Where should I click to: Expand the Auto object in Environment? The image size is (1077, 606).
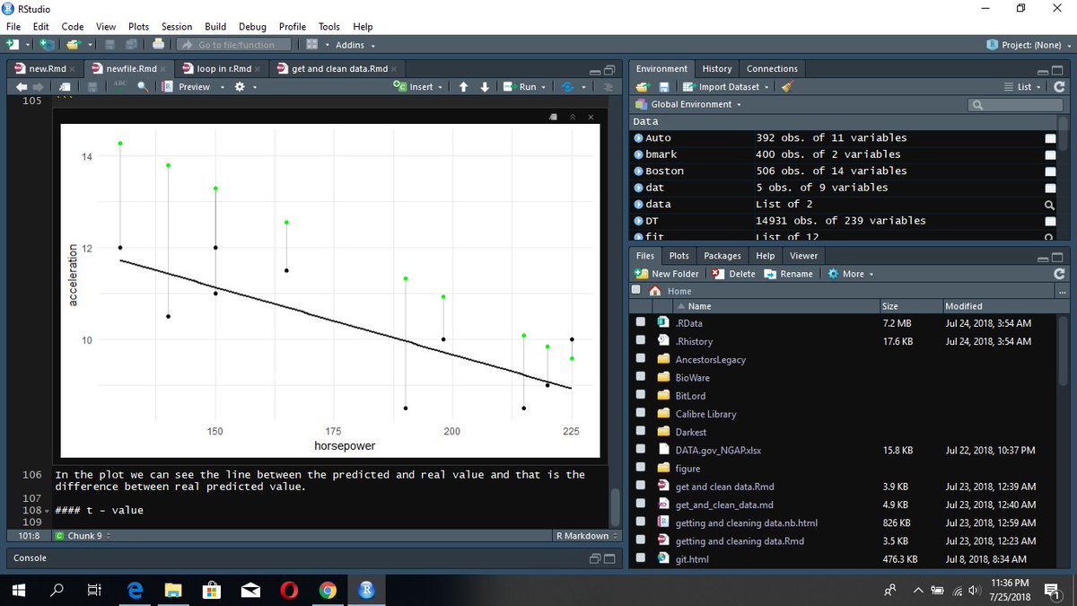pos(638,138)
